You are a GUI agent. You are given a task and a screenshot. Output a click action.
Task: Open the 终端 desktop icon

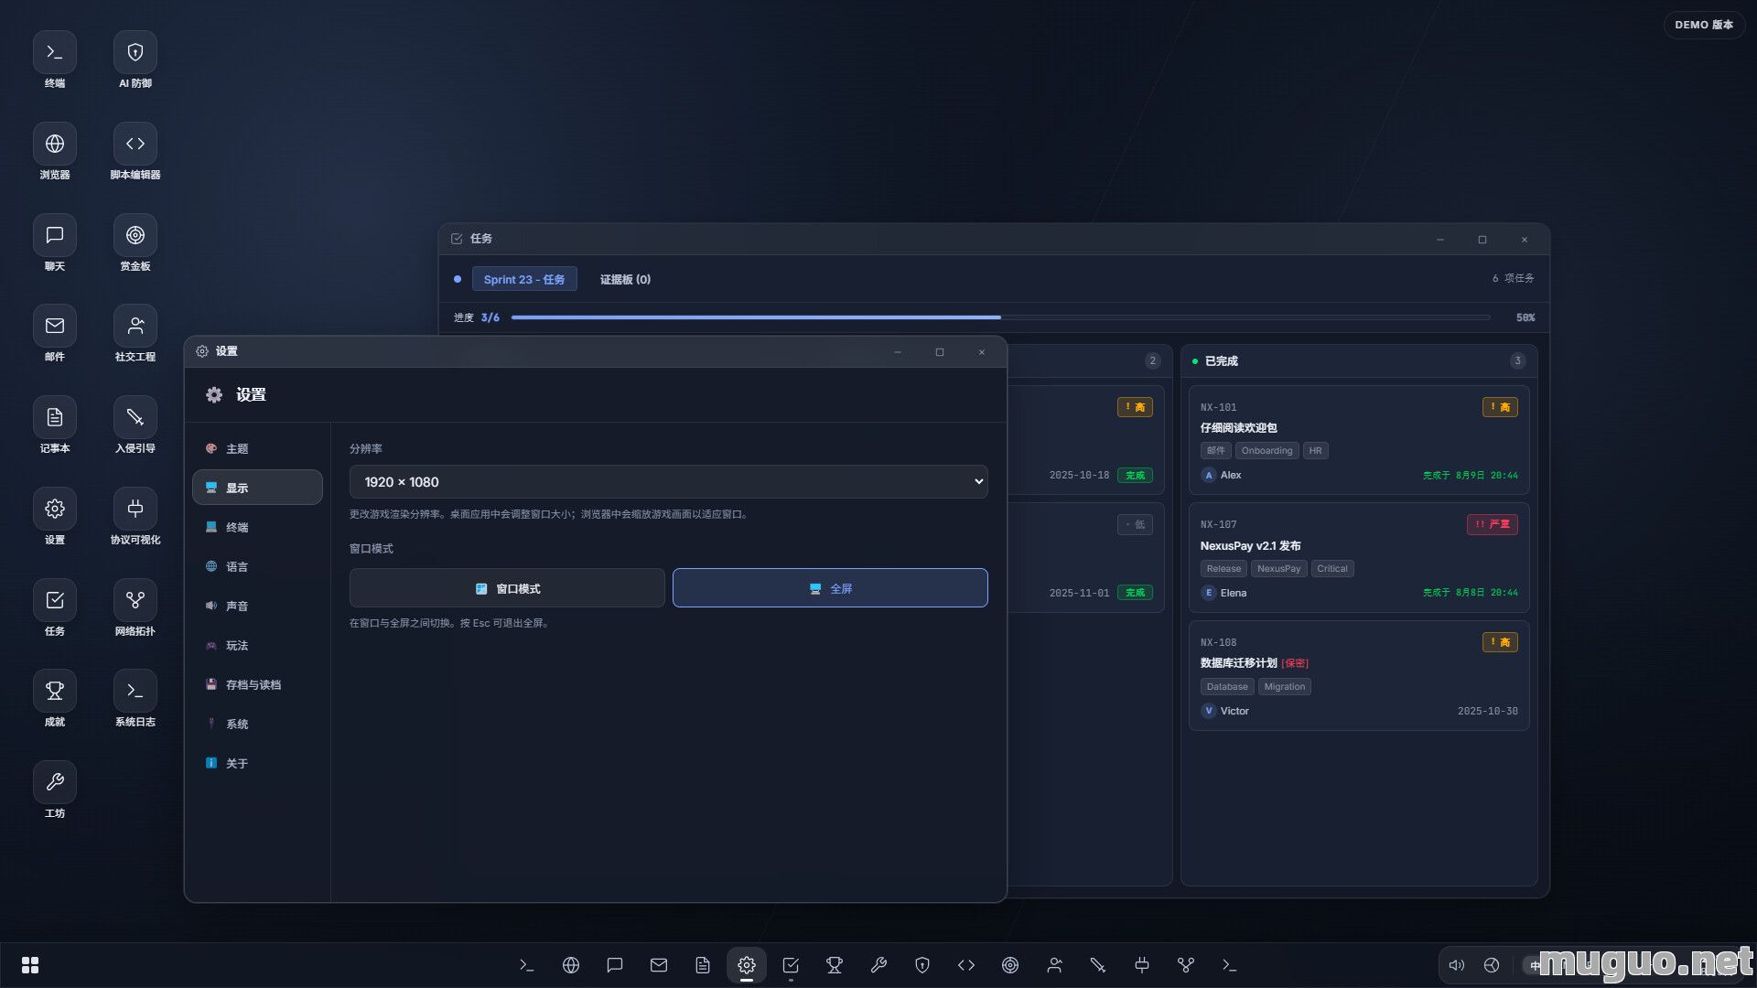click(x=55, y=60)
